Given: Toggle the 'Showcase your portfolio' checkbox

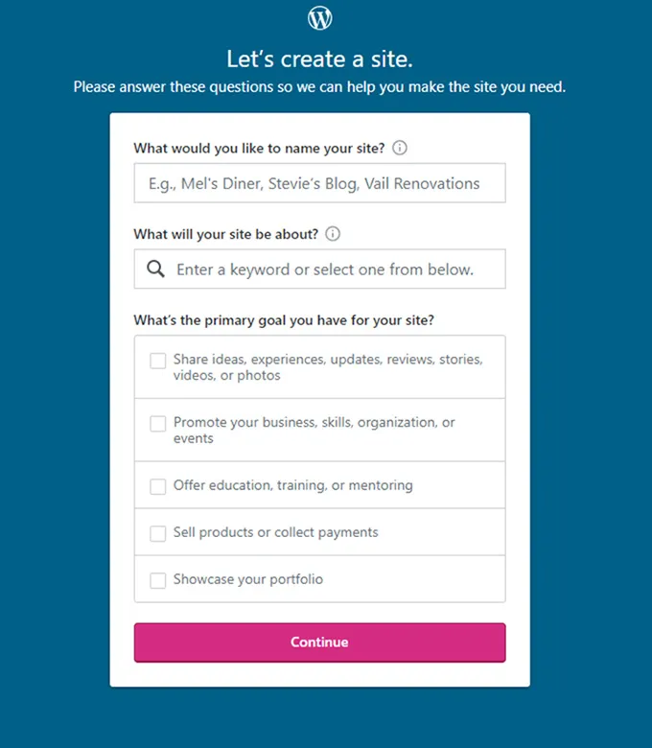Looking at the screenshot, I should (x=158, y=580).
